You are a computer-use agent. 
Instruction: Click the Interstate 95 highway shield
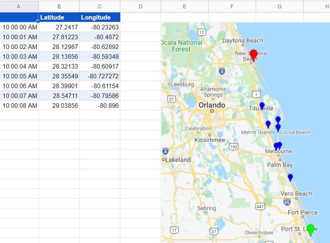pyautogui.click(x=287, y=203)
